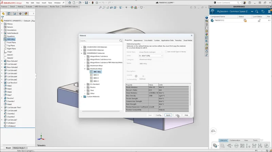The image size is (272, 152).
Task: Click the Apply button
Action: (168, 115)
